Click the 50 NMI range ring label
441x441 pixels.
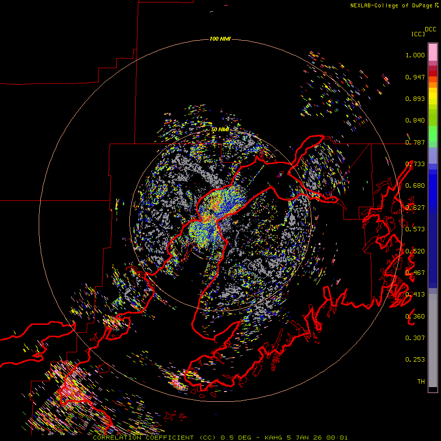pos(220,130)
